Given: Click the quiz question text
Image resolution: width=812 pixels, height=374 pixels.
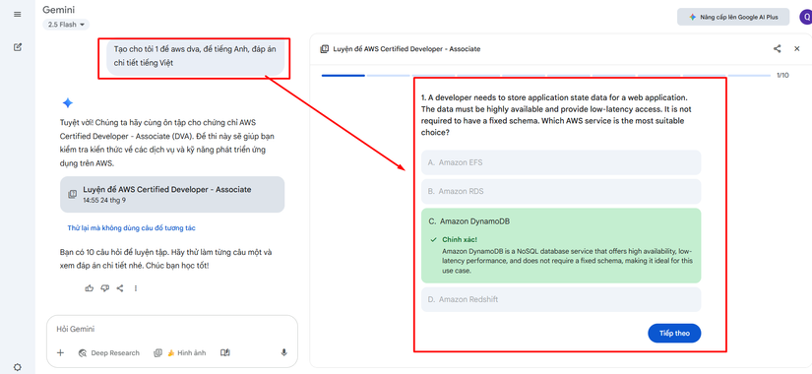Looking at the screenshot, I should (x=557, y=114).
